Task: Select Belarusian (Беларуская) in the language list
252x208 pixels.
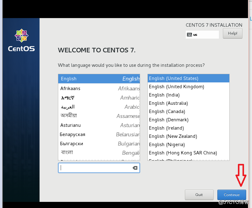Action: pos(99,134)
